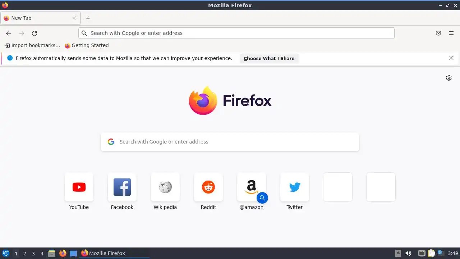This screenshot has width=460, height=259.
Task: Click the Firefox icon in the window title bar
Action: coord(5,5)
